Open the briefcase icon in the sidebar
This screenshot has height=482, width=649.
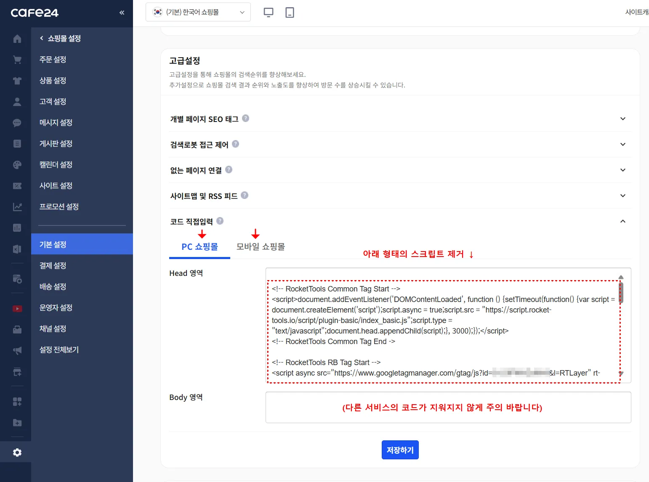pyautogui.click(x=17, y=330)
